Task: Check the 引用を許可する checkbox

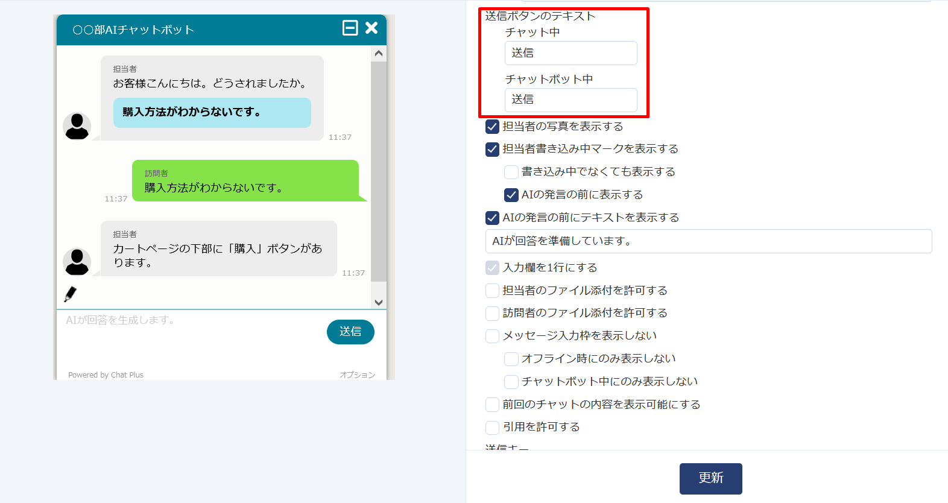Action: tap(492, 427)
